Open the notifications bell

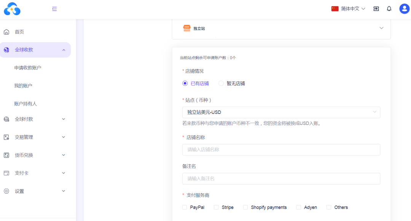(389, 9)
